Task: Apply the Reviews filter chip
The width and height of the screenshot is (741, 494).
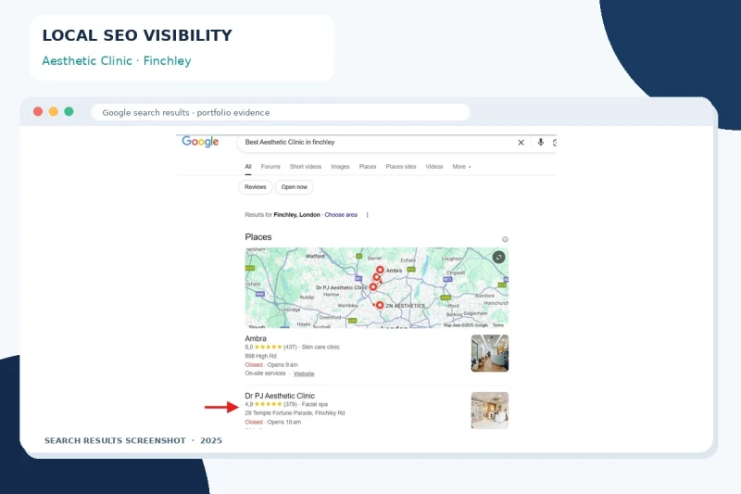Action: click(x=256, y=187)
